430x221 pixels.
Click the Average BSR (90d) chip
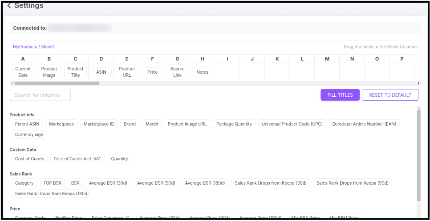(156, 183)
